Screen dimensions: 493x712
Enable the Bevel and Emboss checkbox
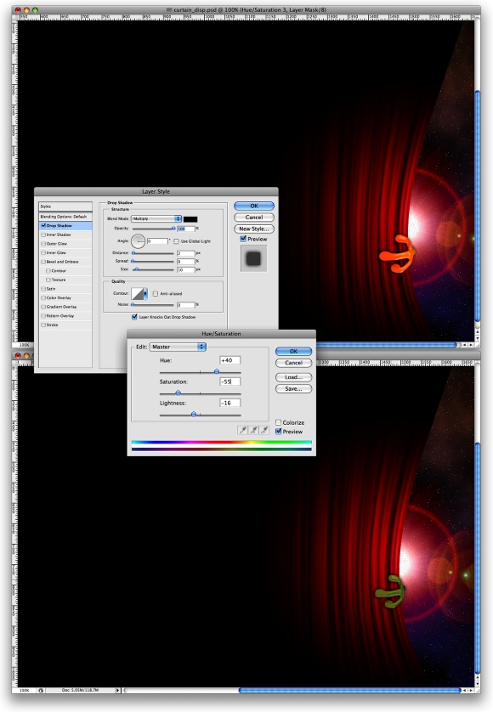coord(43,262)
